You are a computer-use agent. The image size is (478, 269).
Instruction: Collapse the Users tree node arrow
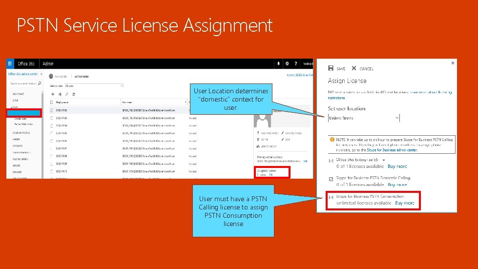(12, 107)
